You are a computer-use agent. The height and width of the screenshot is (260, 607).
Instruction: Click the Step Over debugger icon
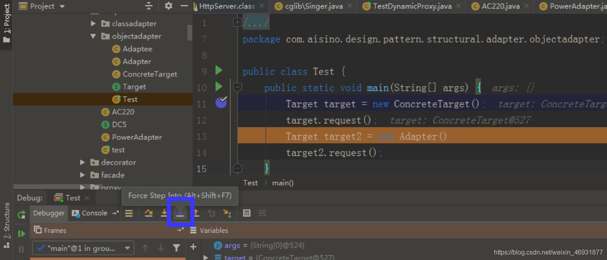coord(149,214)
